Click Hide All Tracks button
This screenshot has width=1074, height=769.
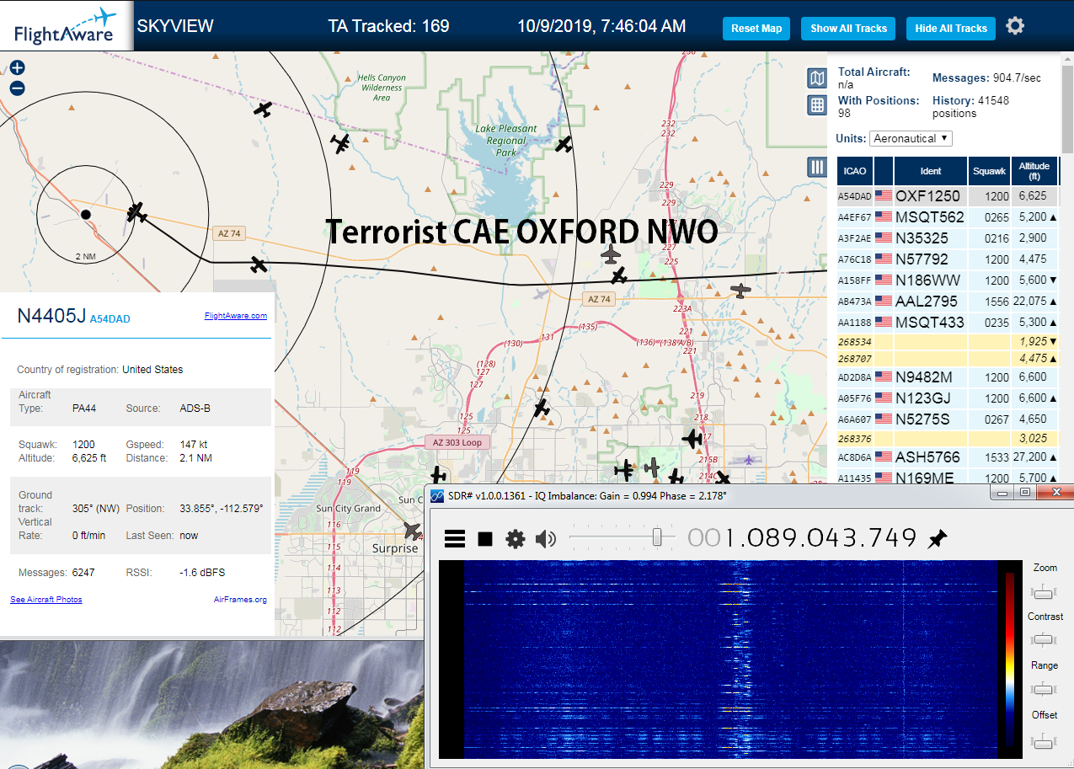click(951, 29)
